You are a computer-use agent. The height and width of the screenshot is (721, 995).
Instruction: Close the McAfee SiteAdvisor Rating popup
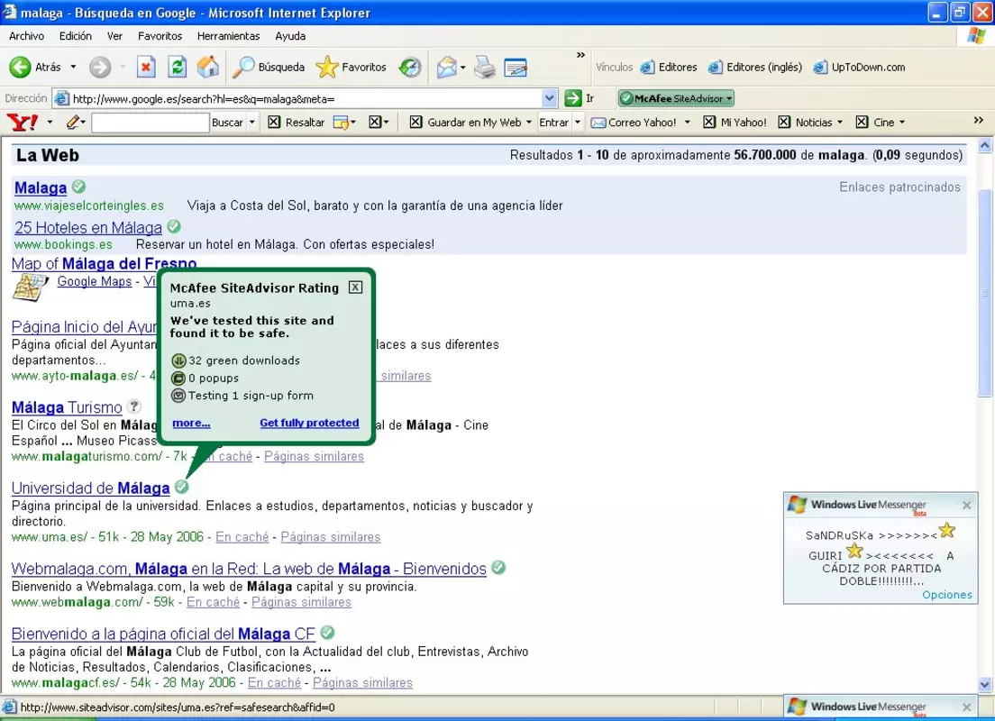coord(355,287)
